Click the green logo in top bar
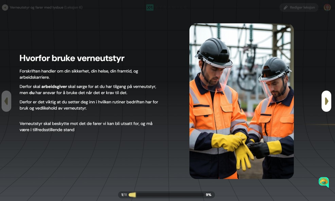This screenshot has width=335, height=201. (x=150, y=7)
